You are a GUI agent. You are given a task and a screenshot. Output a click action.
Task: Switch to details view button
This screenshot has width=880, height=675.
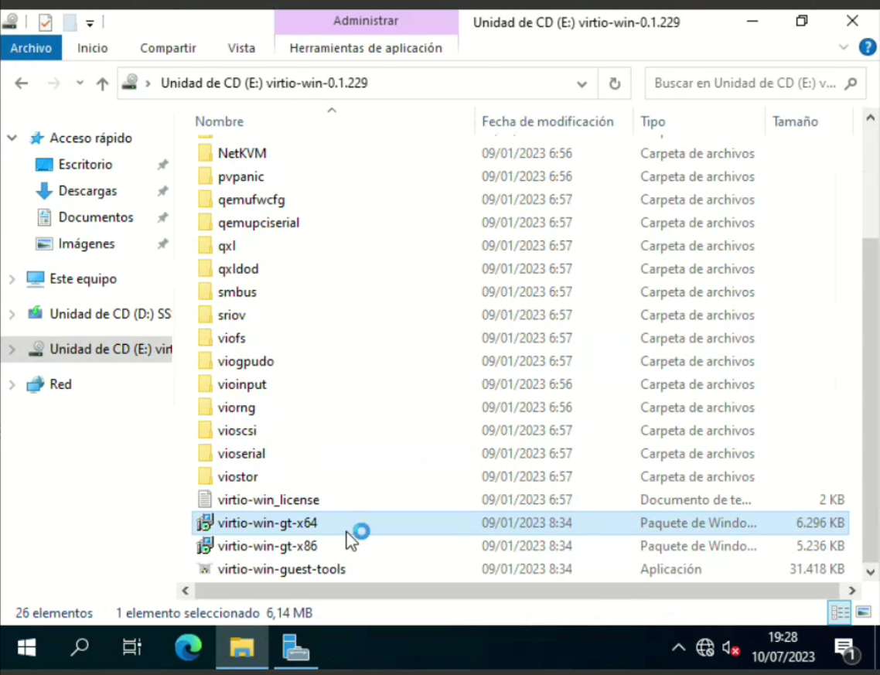(x=839, y=613)
